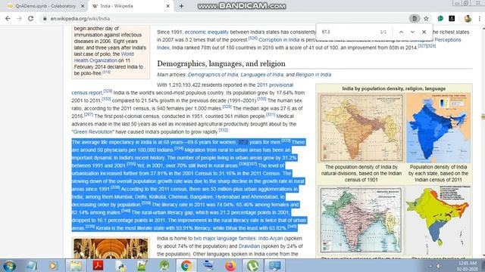Click the system clock showing 12:01 AM

(x=467, y=266)
